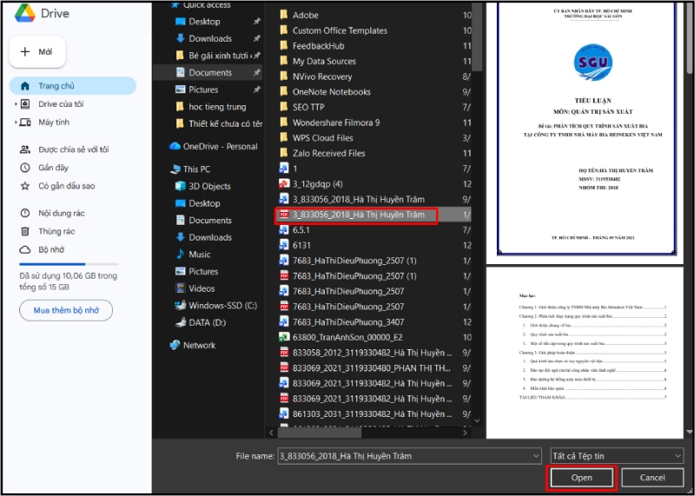This screenshot has width=695, height=496.
Task: Click the storage usage progress bar
Action: point(69,264)
